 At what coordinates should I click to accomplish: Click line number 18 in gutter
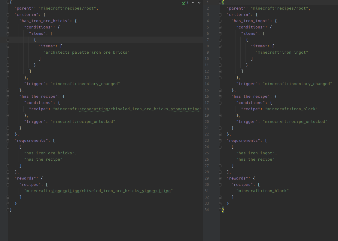tap(207, 109)
